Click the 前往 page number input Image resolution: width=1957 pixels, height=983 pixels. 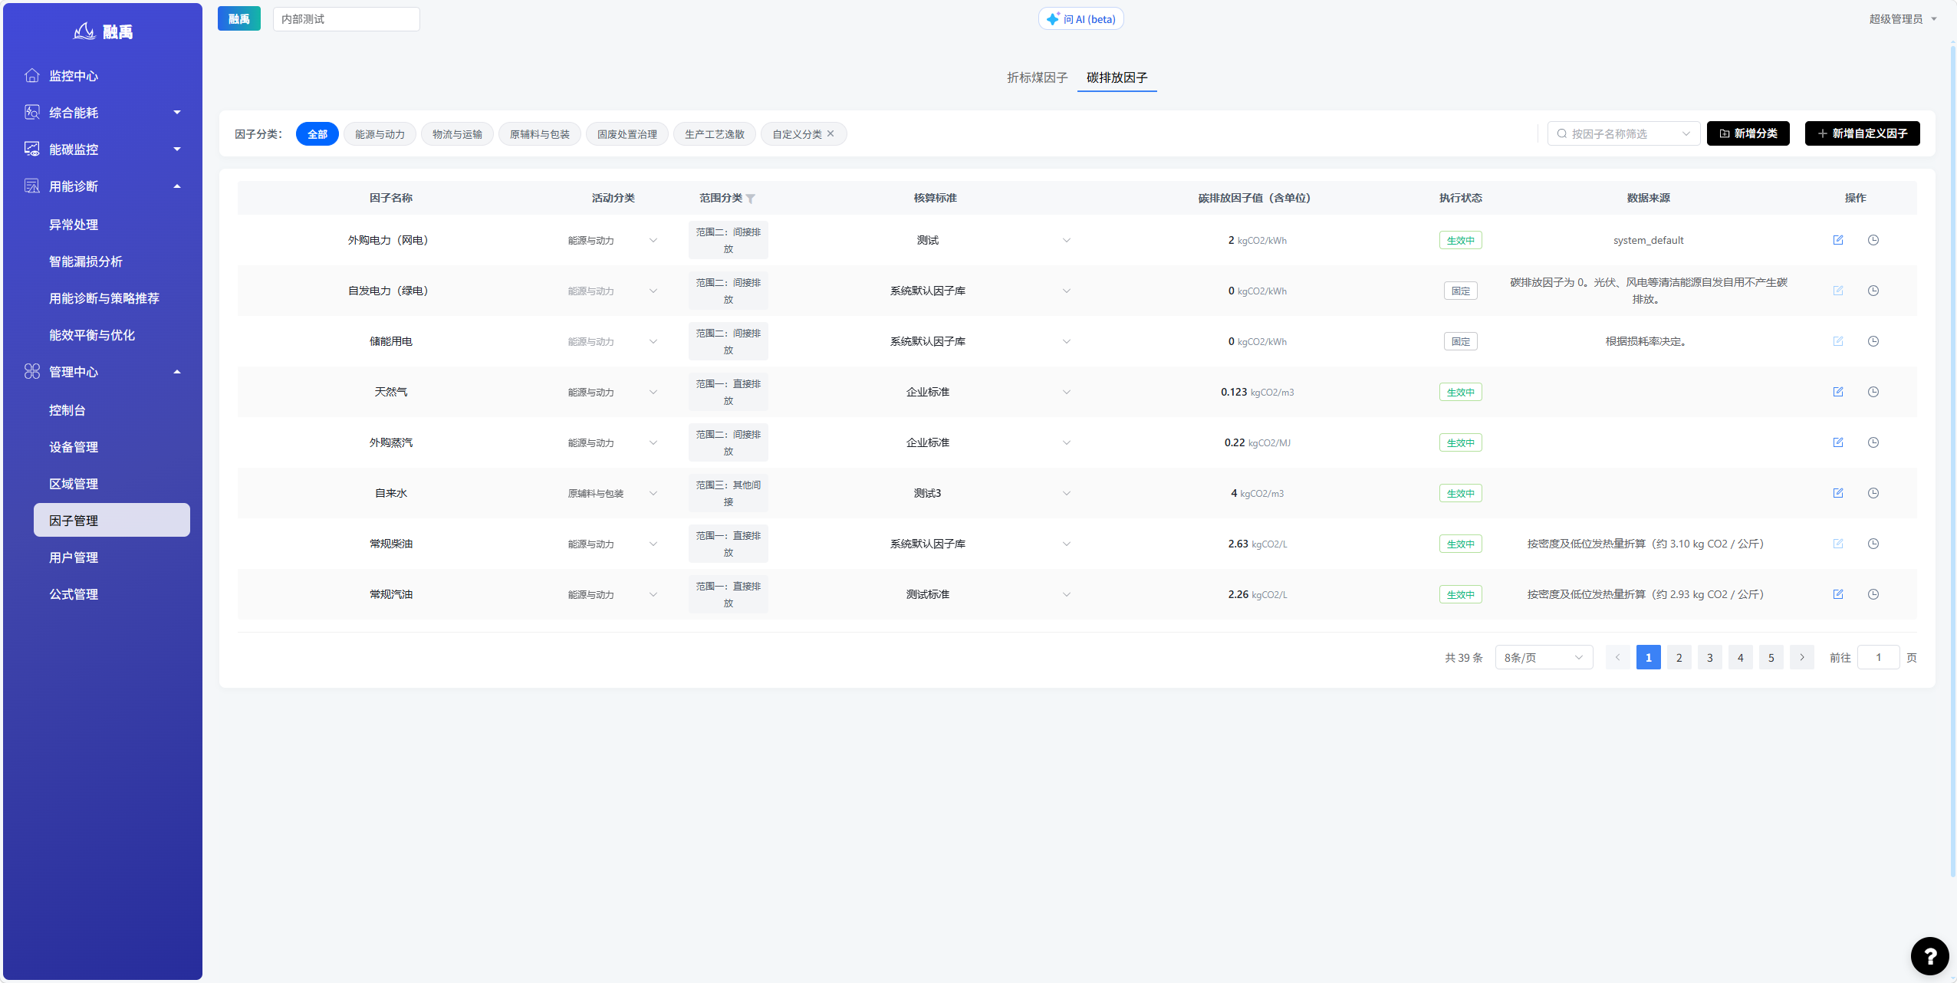tap(1879, 657)
